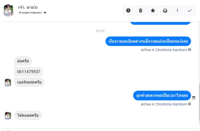The height and width of the screenshot is (131, 200).
Task: Click the vertical scrollbar thumb in the chat
Action: click(x=199, y=102)
